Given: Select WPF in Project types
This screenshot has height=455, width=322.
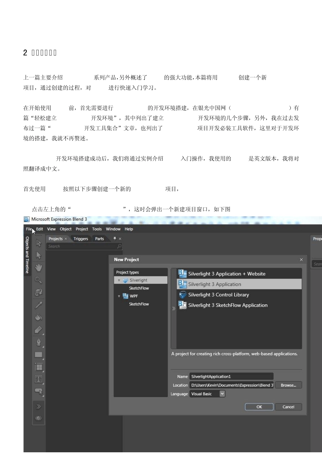Looking at the screenshot, I should point(134,296).
